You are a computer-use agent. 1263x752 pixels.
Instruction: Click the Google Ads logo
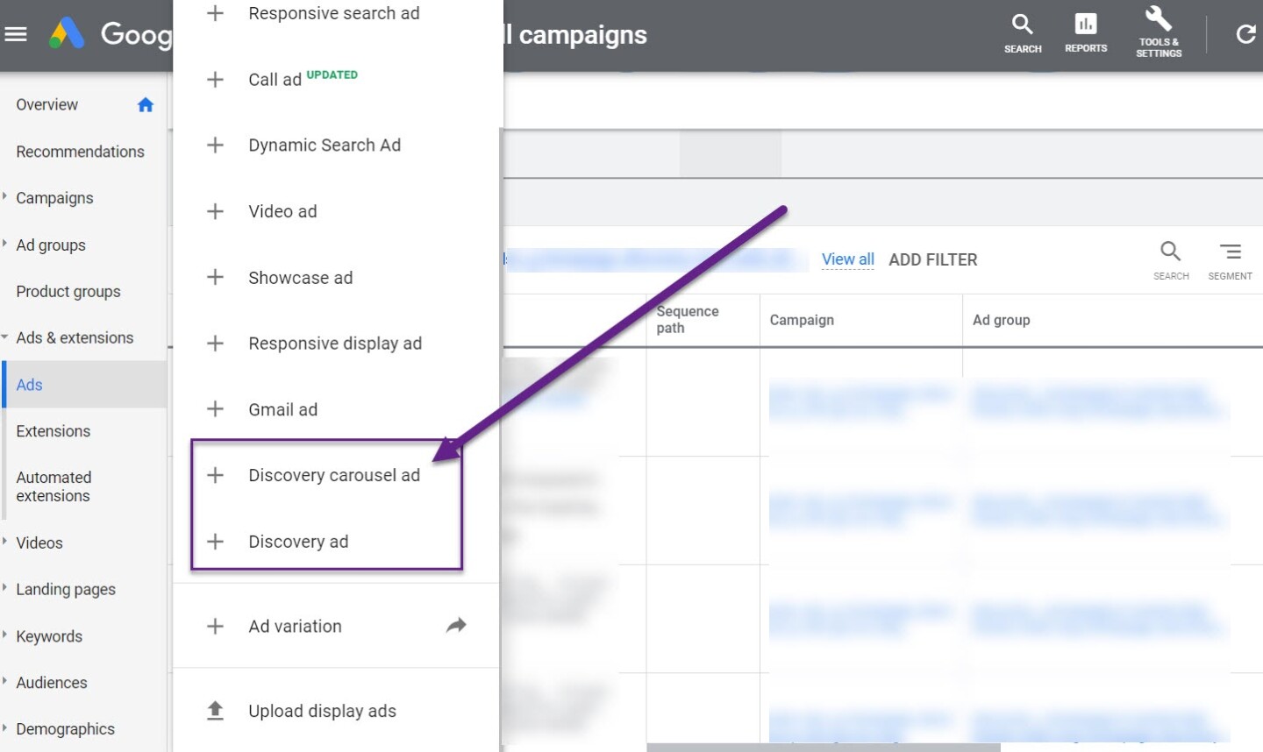click(x=68, y=34)
